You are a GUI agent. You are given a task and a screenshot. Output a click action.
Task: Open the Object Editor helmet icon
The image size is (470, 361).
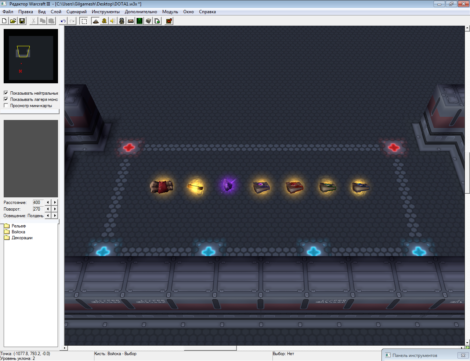pos(122,21)
